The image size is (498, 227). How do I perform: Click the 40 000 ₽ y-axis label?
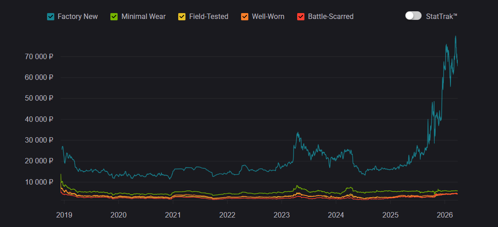[38, 119]
